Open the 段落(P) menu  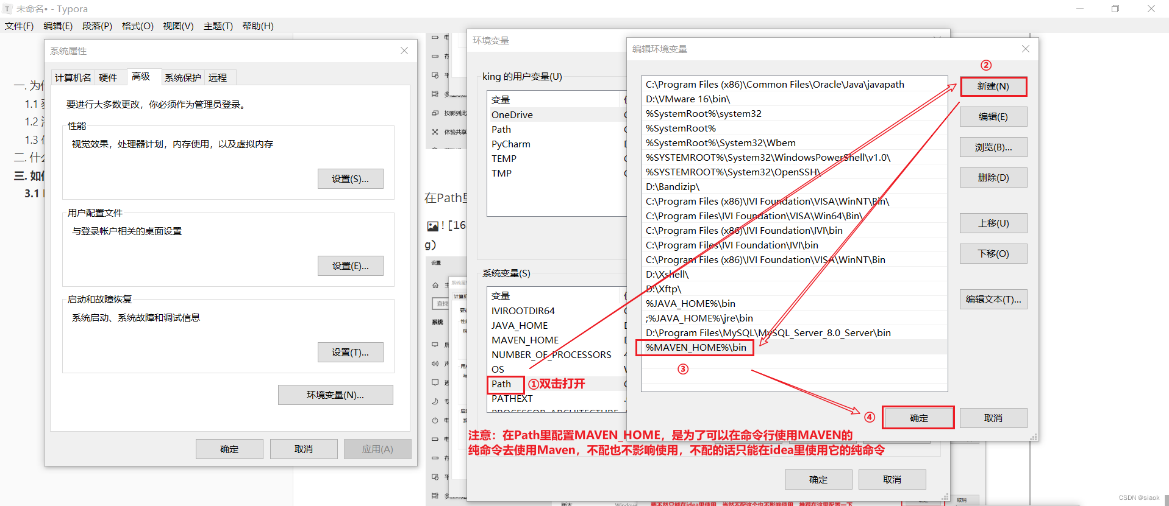97,26
